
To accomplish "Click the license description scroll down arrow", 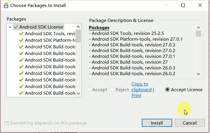I will pos(199,74).
